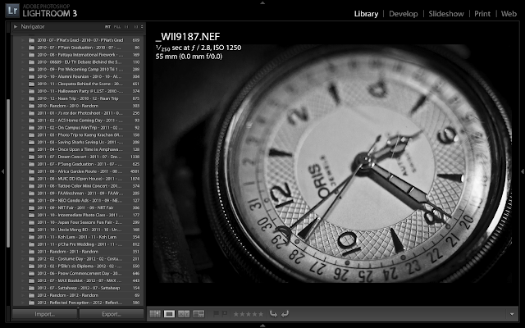Viewport: 525px width, 328px height.
Task: Expand the P'Fam Graduation folder
Action: pyautogui.click(x=23, y=48)
